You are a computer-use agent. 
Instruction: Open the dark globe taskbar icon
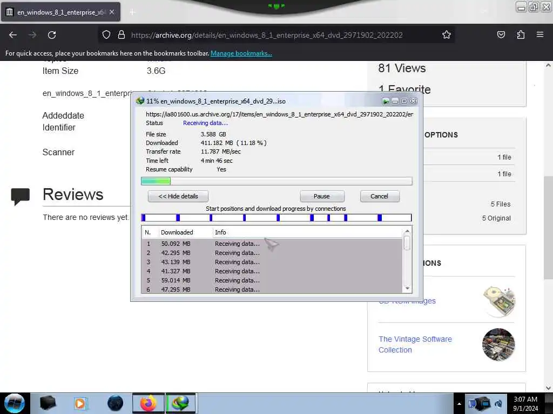tap(116, 403)
